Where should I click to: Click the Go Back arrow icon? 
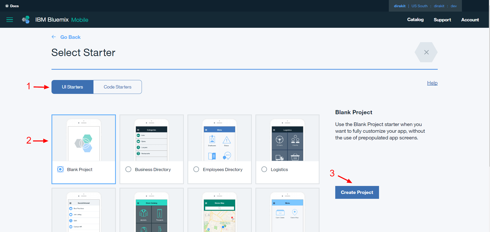pos(54,37)
